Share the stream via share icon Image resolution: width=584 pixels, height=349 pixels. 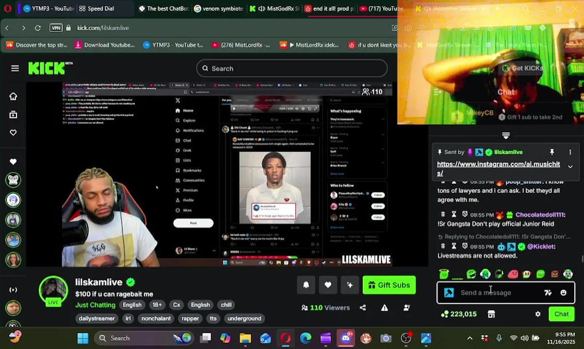(363, 307)
